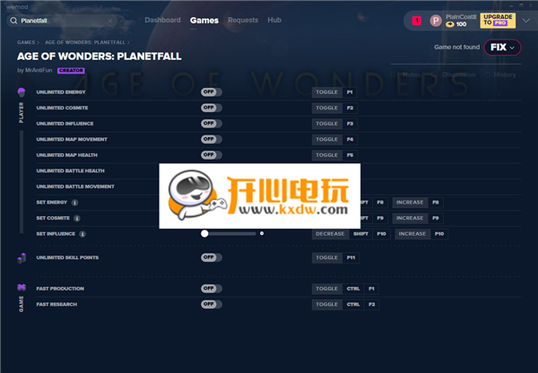The width and height of the screenshot is (538, 373).
Task: Expand the account menu chevron
Action: tap(524, 20)
